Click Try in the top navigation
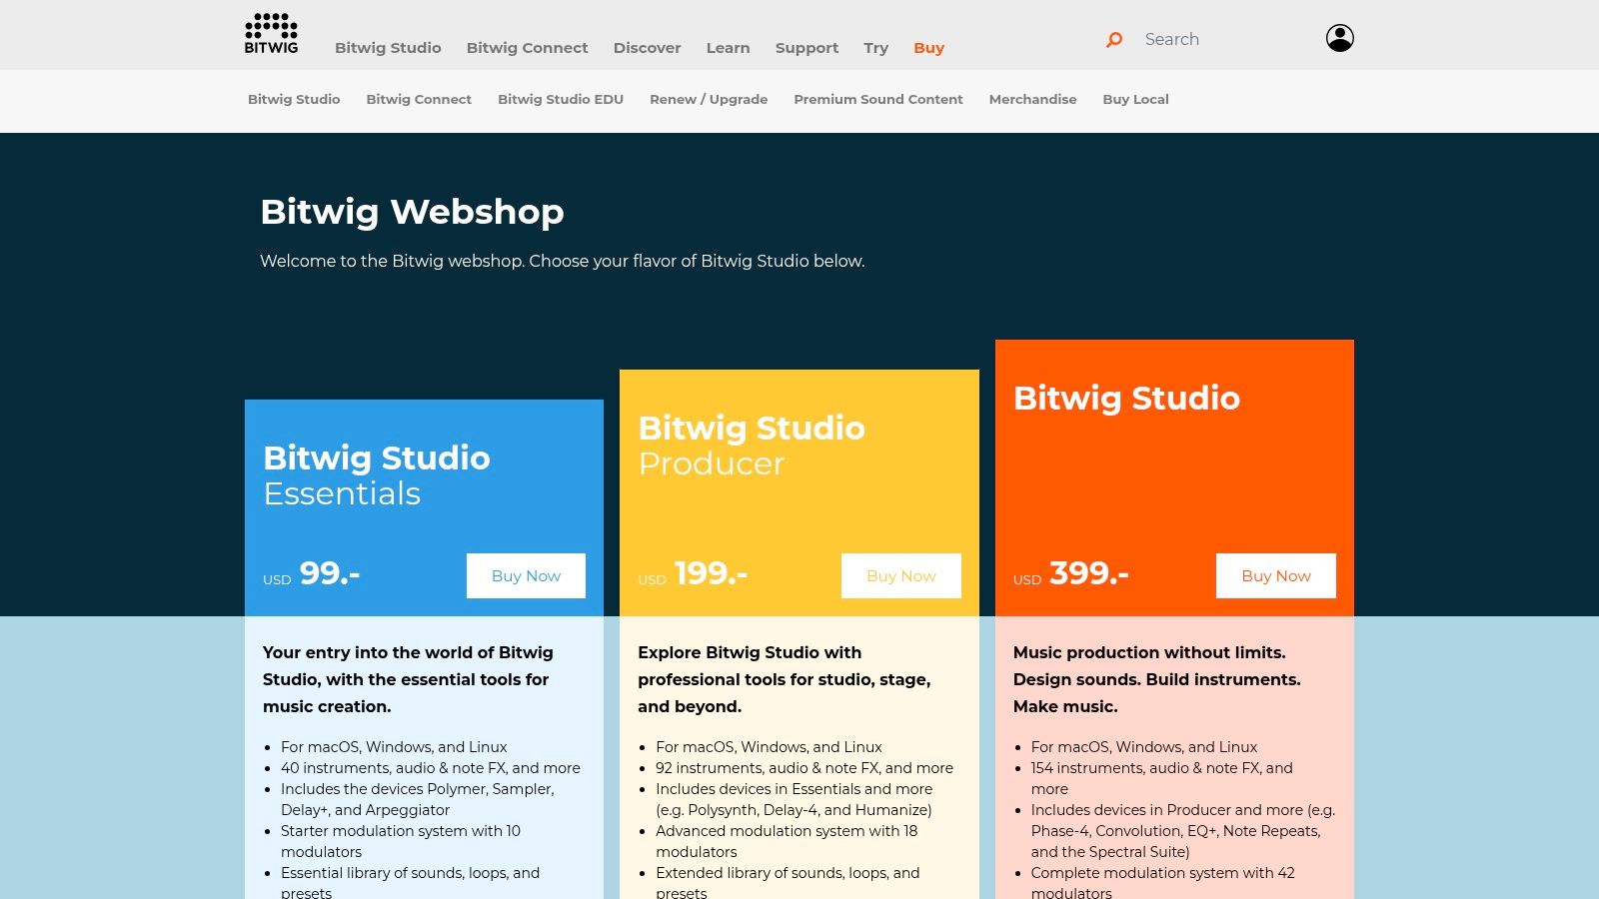 [875, 48]
